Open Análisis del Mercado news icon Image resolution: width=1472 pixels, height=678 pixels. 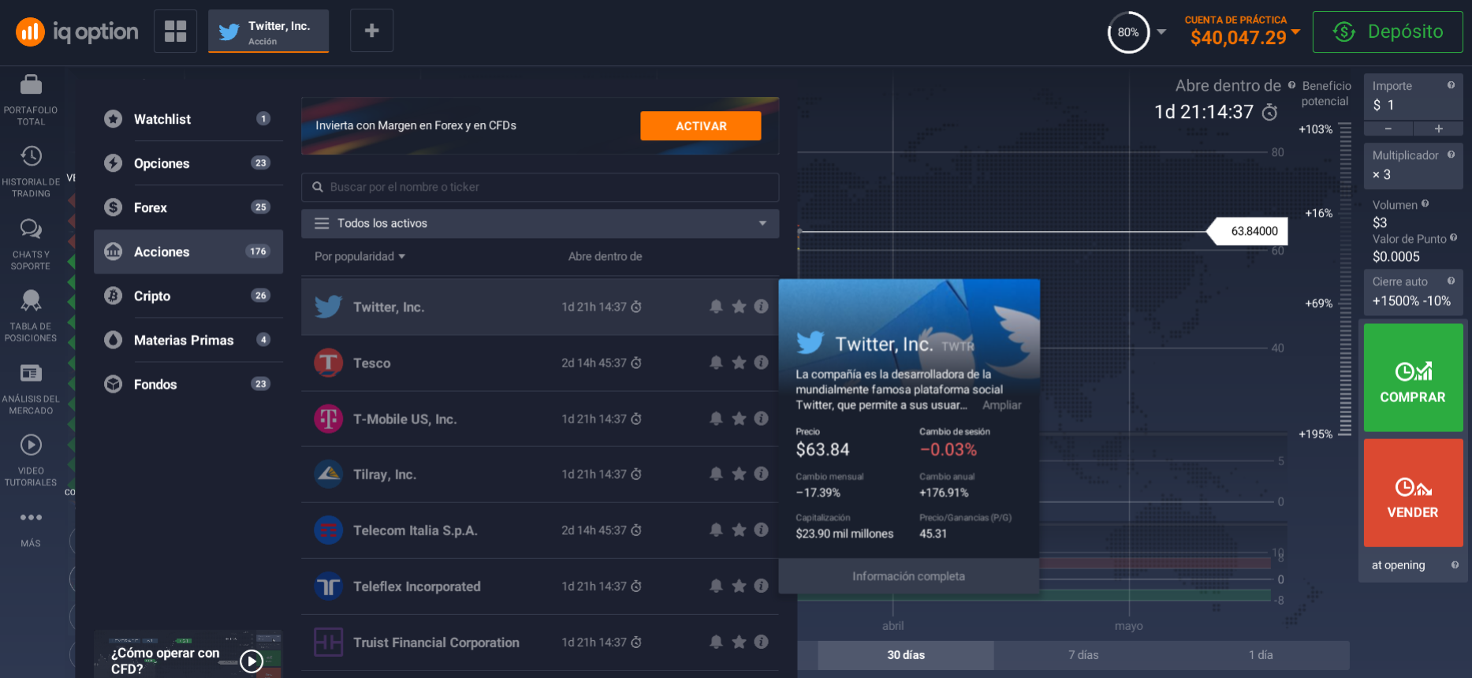(31, 373)
